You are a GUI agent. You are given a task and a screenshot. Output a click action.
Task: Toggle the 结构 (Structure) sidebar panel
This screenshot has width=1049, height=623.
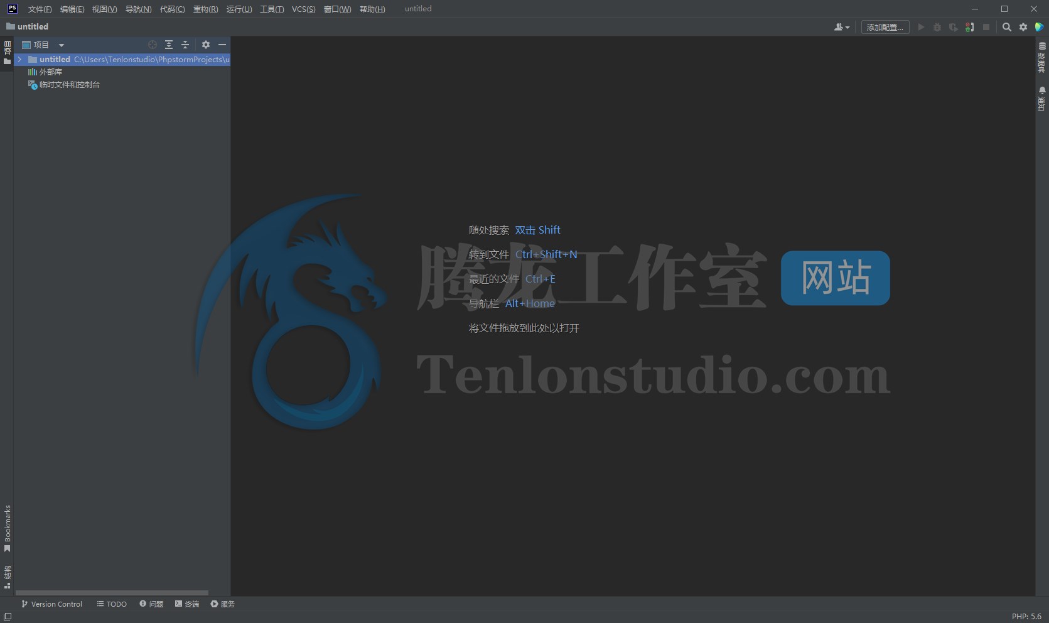7,575
